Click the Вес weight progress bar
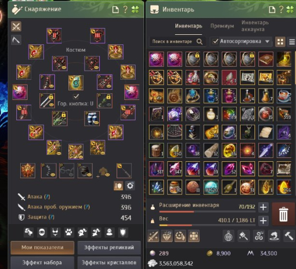Image resolution: width=296 pixels, height=269 pixels. pos(207,225)
